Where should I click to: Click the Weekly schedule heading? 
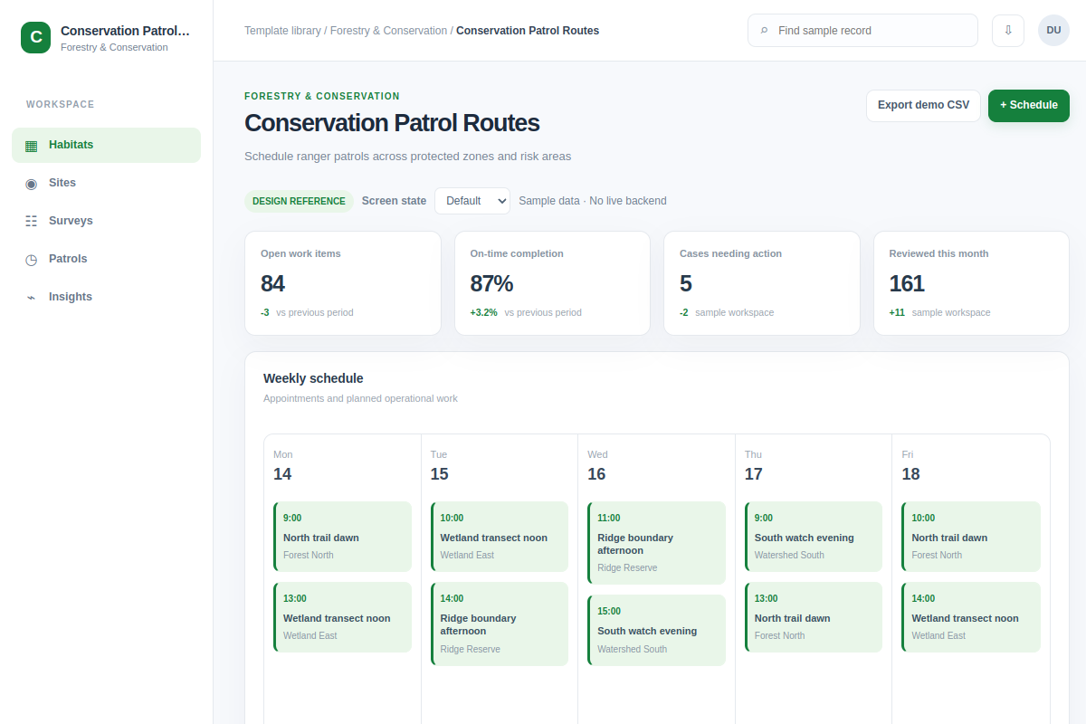click(x=313, y=378)
